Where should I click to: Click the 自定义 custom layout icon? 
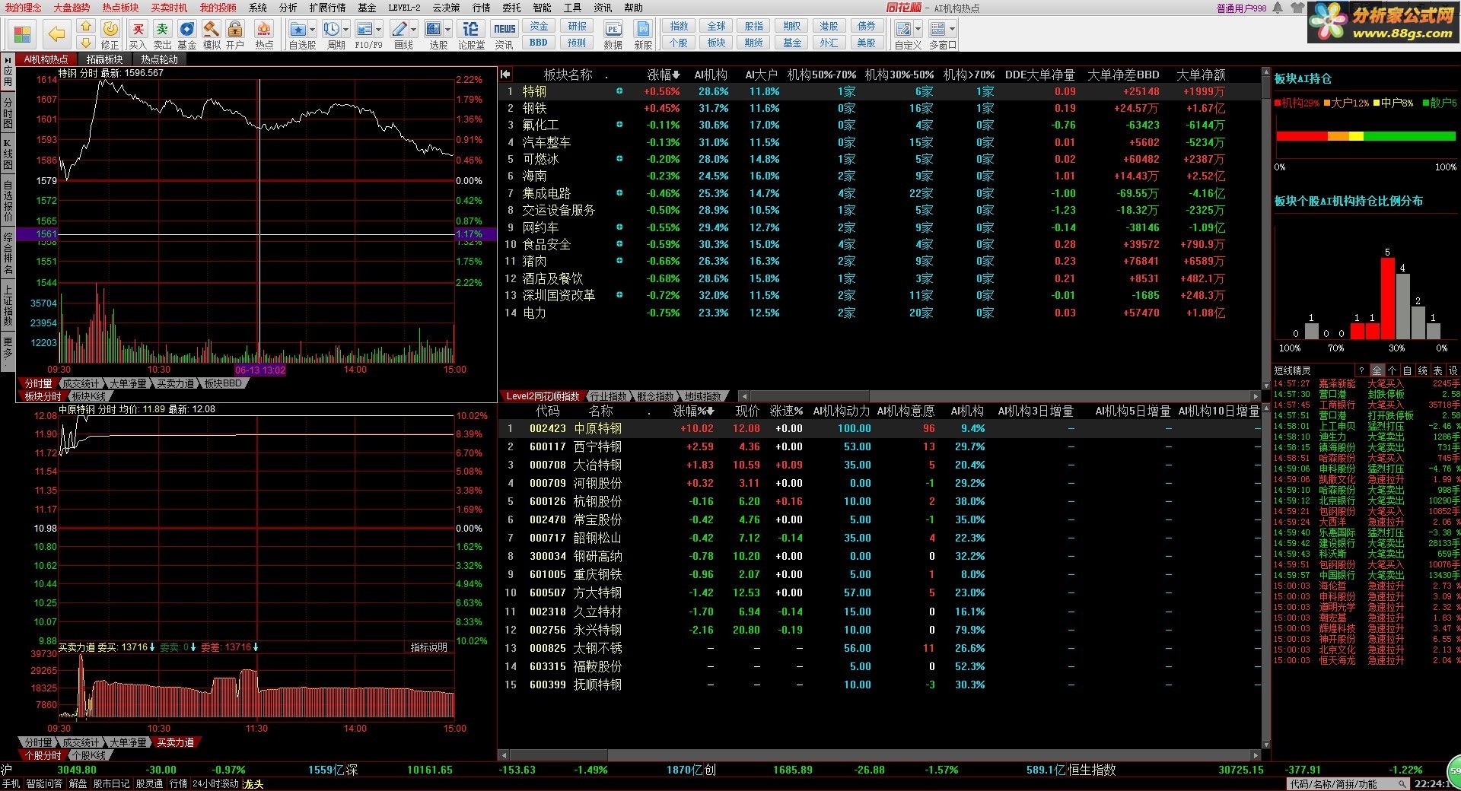(903, 29)
